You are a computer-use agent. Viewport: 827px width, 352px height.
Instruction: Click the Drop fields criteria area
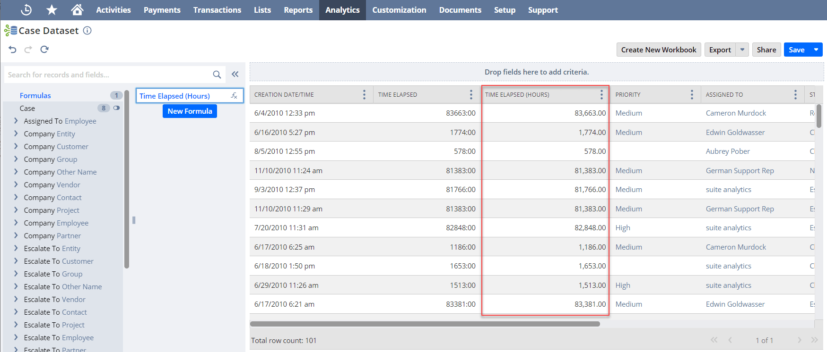click(537, 72)
